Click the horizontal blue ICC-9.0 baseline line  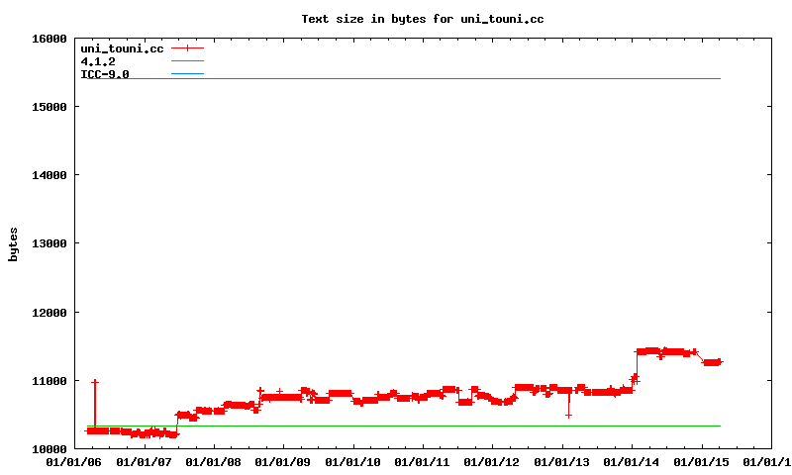coord(396,79)
